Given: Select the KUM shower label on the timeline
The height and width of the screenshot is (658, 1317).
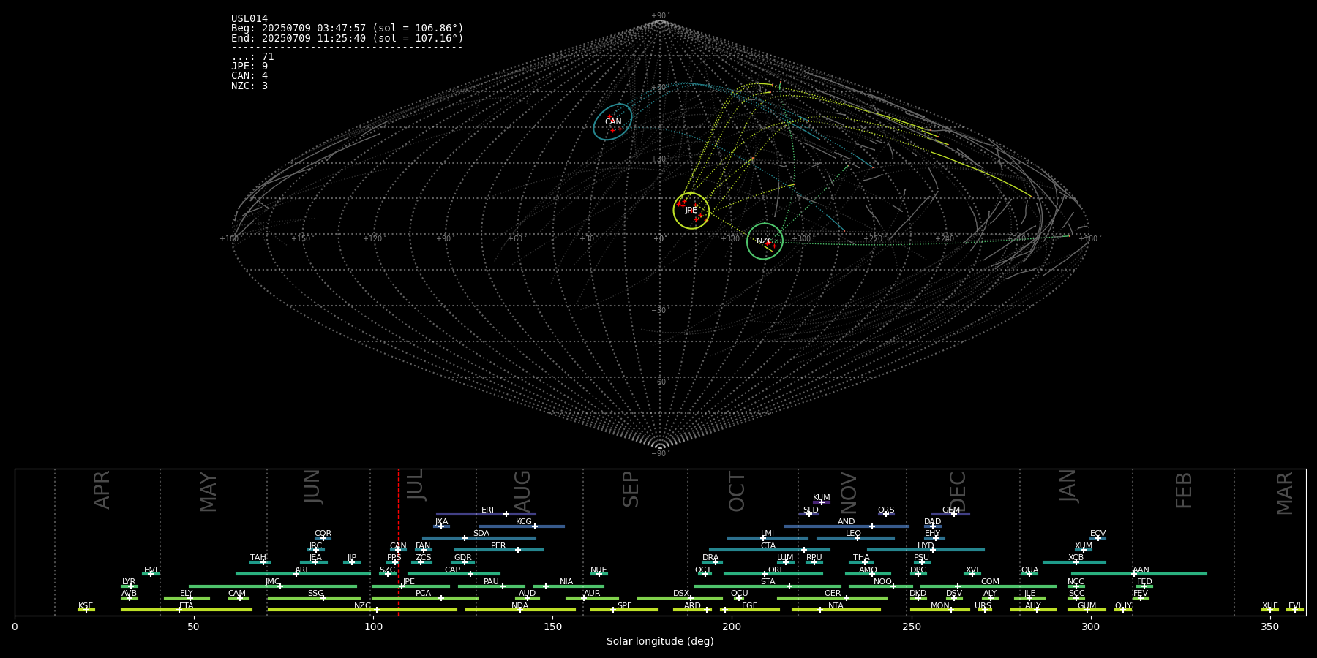Looking at the screenshot, I should click(822, 498).
